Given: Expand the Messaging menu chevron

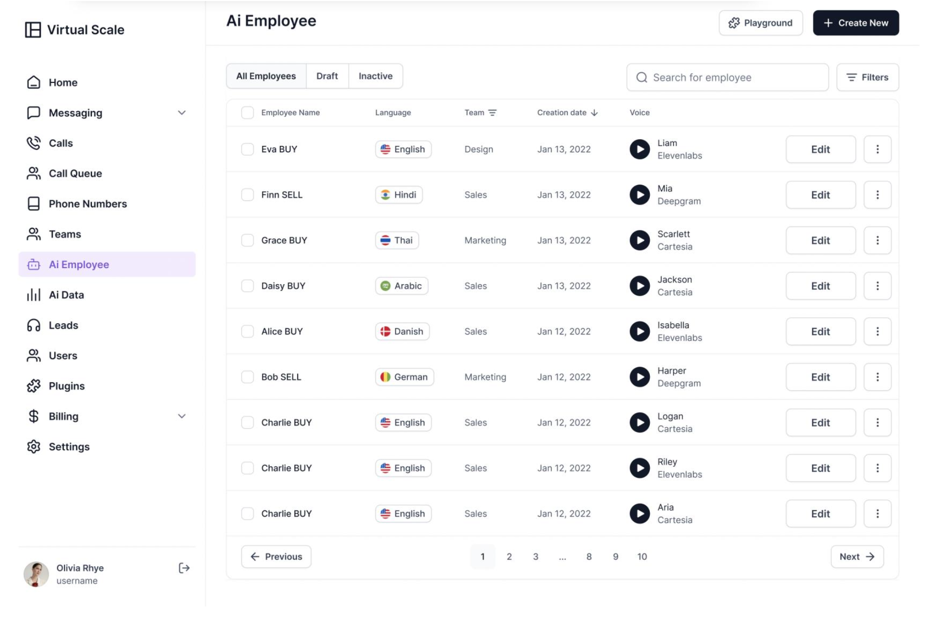Looking at the screenshot, I should pyautogui.click(x=182, y=113).
